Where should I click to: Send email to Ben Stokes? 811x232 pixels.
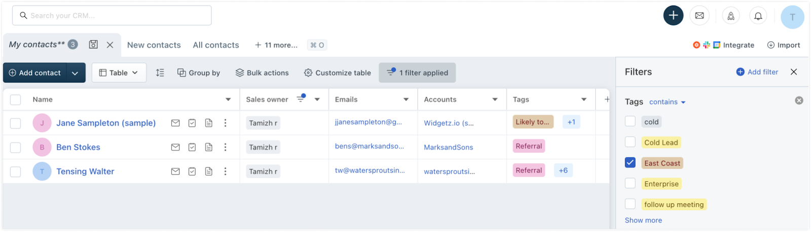click(x=175, y=147)
